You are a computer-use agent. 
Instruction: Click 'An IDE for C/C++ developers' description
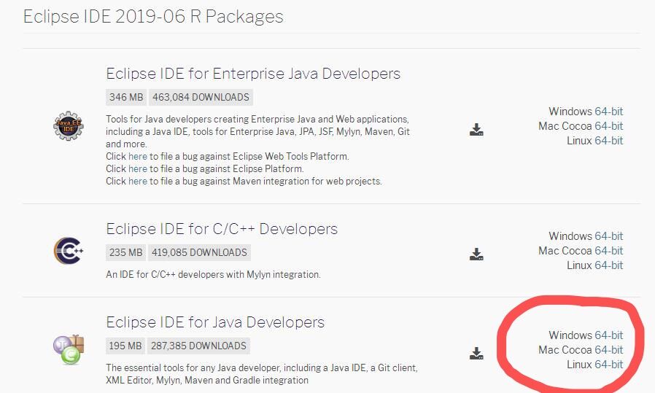point(213,275)
